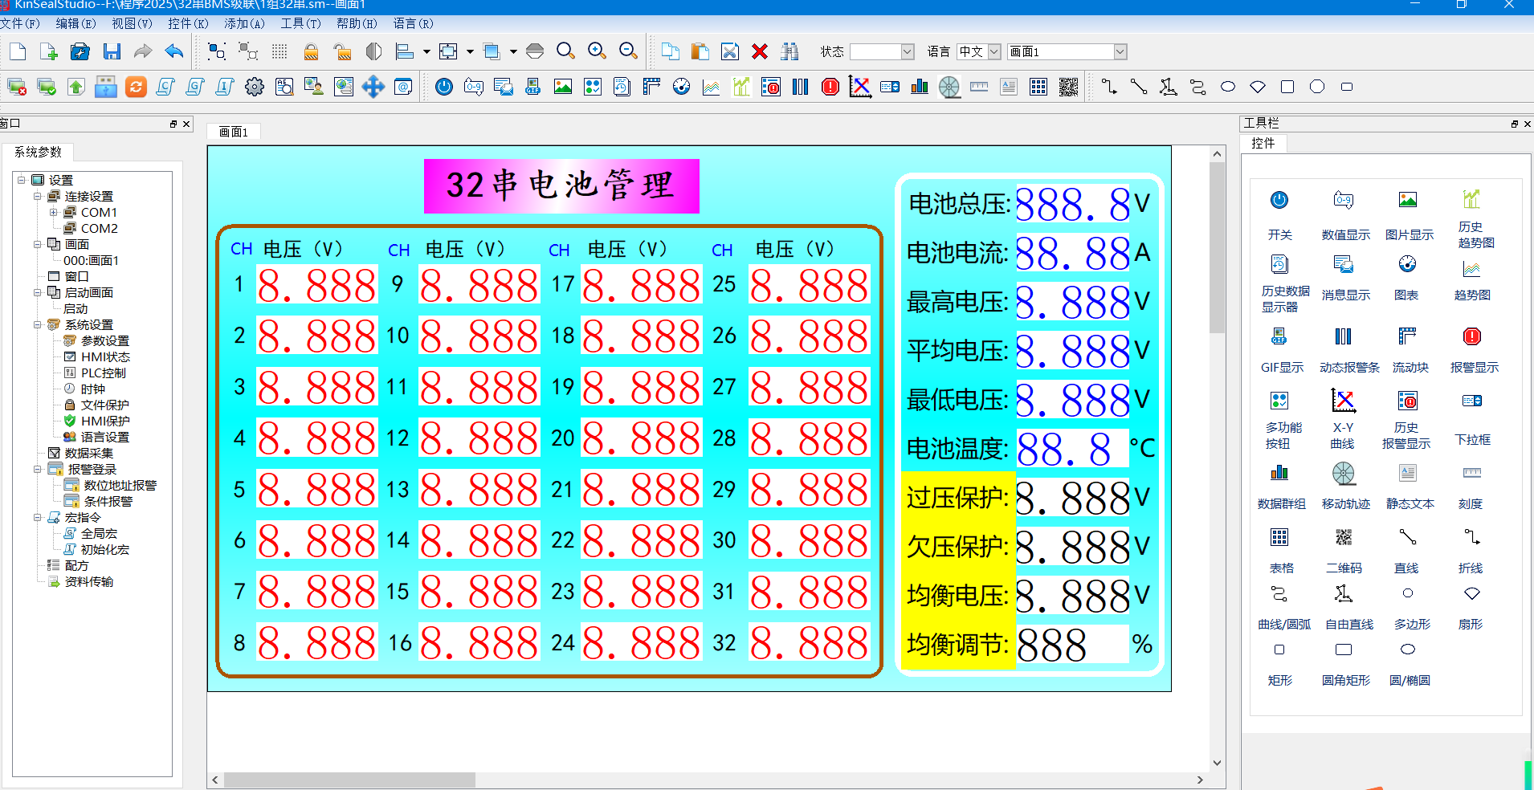Screen dimensions: 1534x790
Task: Click the Zoom In magnifier toolbar icon
Action: point(596,51)
